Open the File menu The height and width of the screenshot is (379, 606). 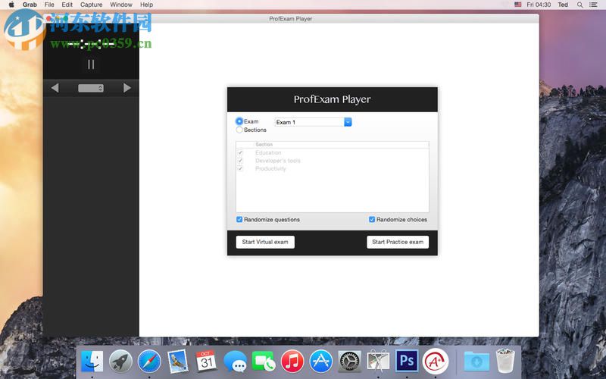point(49,5)
